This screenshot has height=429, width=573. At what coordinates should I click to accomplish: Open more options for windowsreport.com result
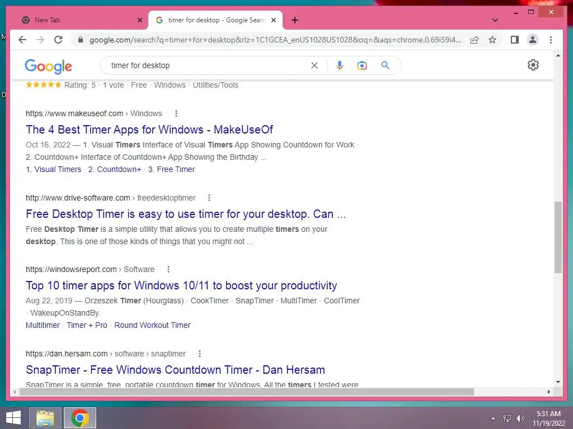(x=168, y=269)
